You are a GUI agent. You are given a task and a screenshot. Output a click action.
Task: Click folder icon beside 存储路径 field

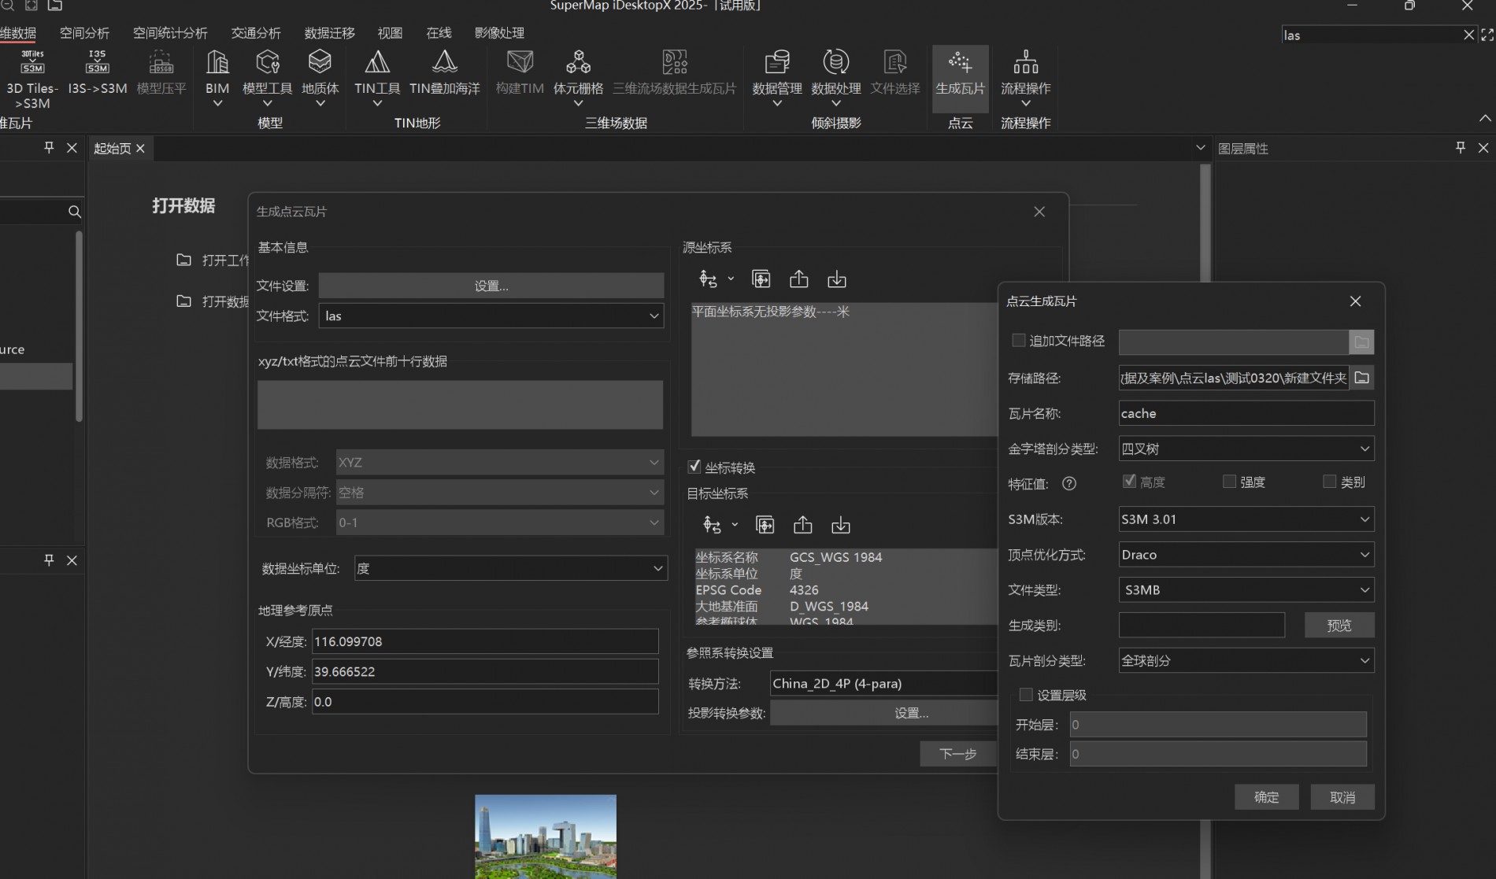(1361, 378)
